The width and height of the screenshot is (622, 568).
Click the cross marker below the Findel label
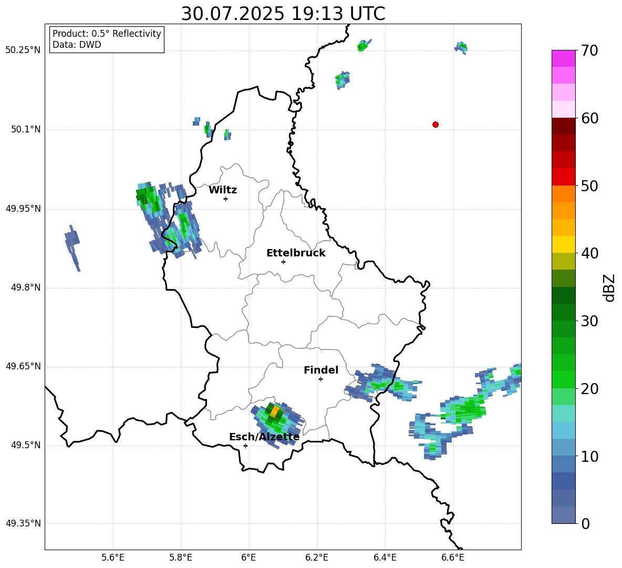coord(320,379)
